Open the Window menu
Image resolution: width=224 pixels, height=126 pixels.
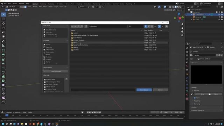click(22, 3)
